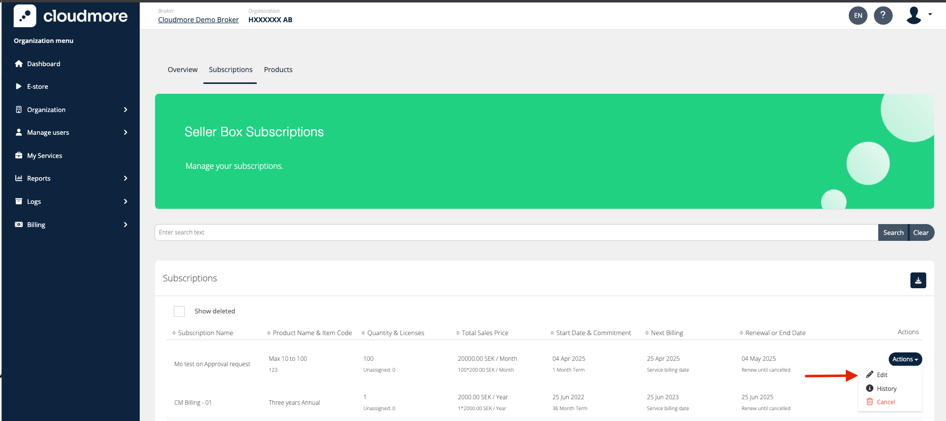Viewport: 946px width, 421px height.
Task: Click the Cancel trash icon
Action: pos(870,402)
